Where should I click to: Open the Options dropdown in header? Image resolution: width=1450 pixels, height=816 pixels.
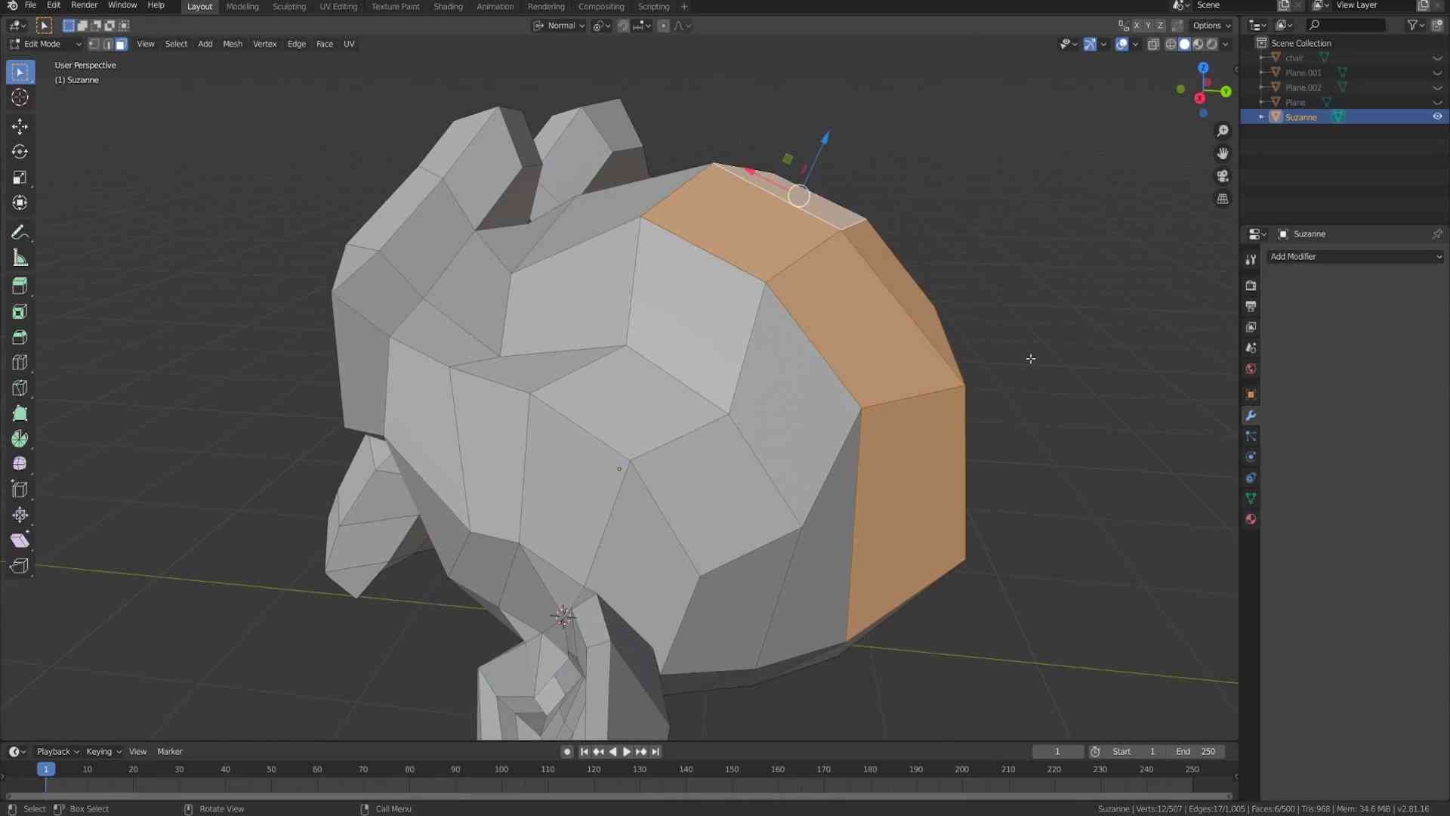pos(1211,26)
